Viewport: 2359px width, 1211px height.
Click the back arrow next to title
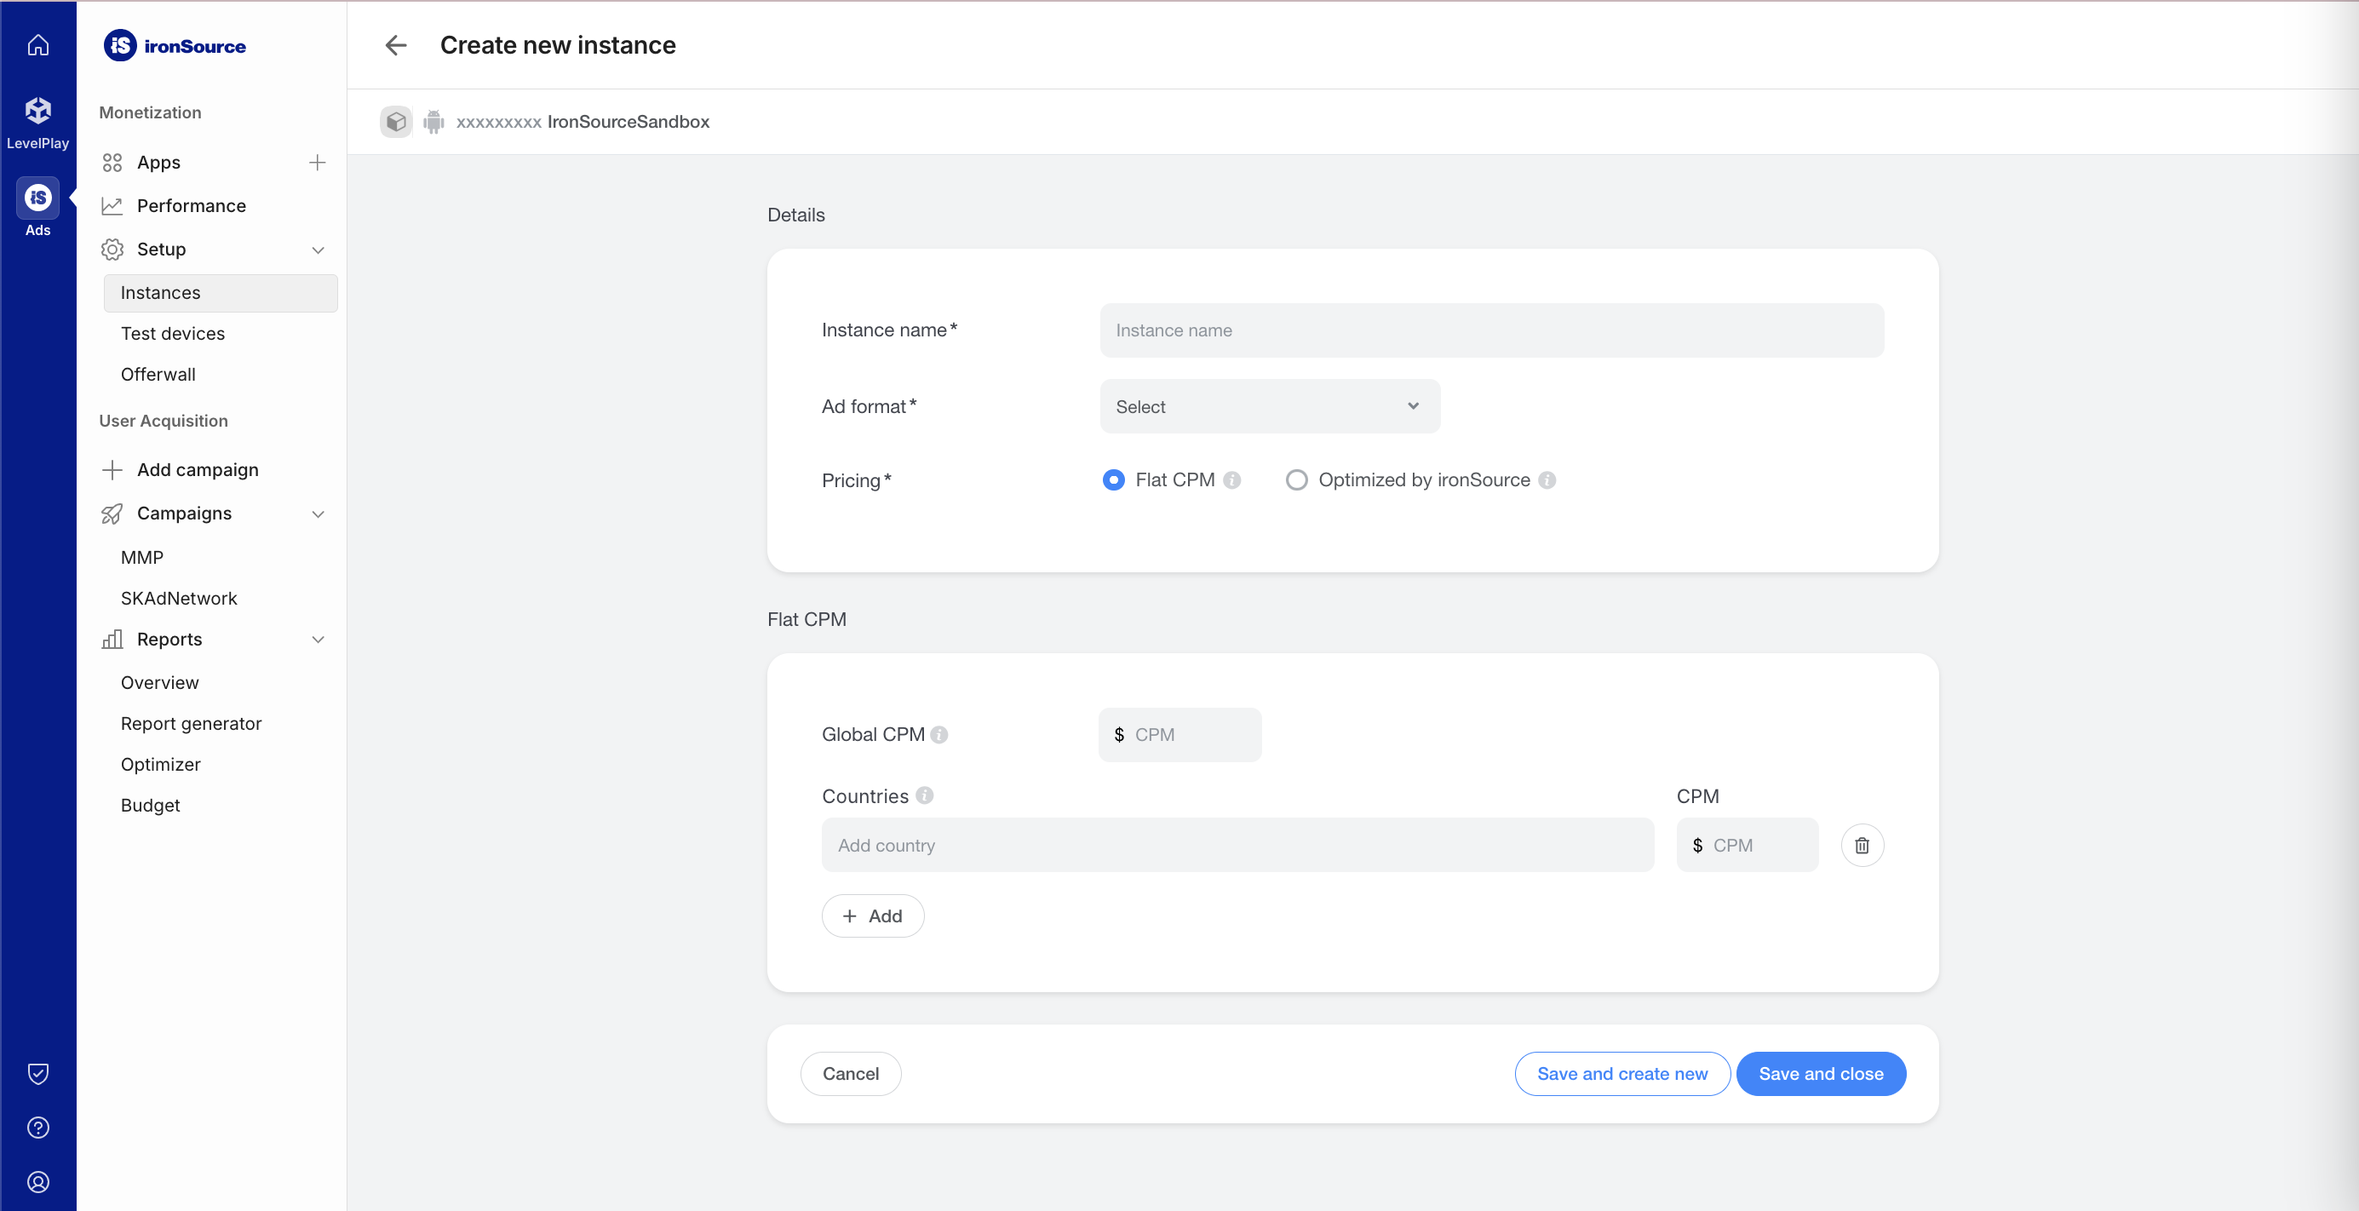click(x=396, y=45)
